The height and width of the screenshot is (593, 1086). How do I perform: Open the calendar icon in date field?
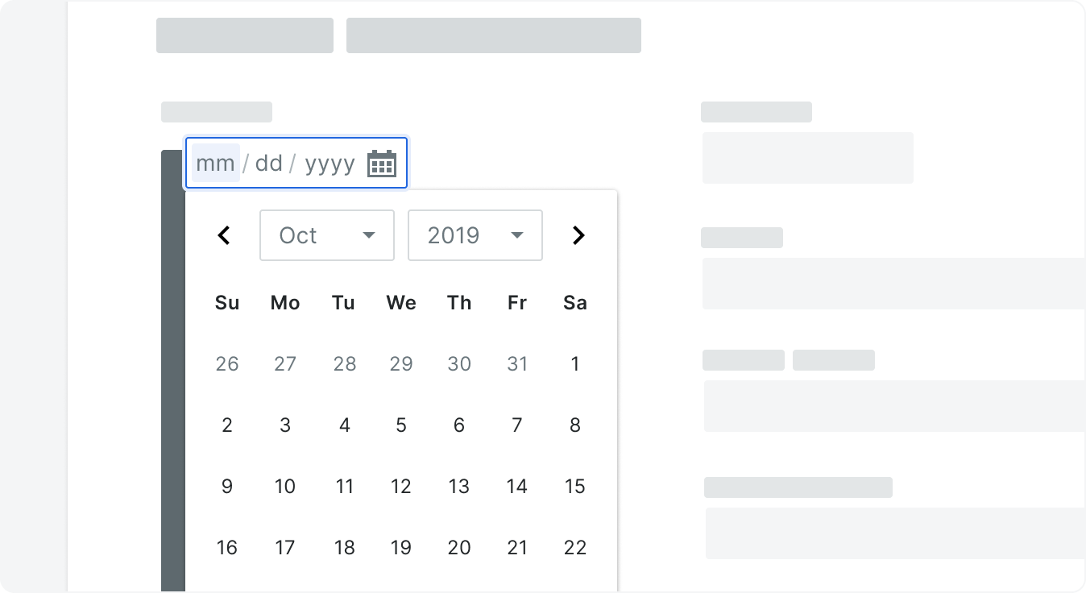pos(382,164)
